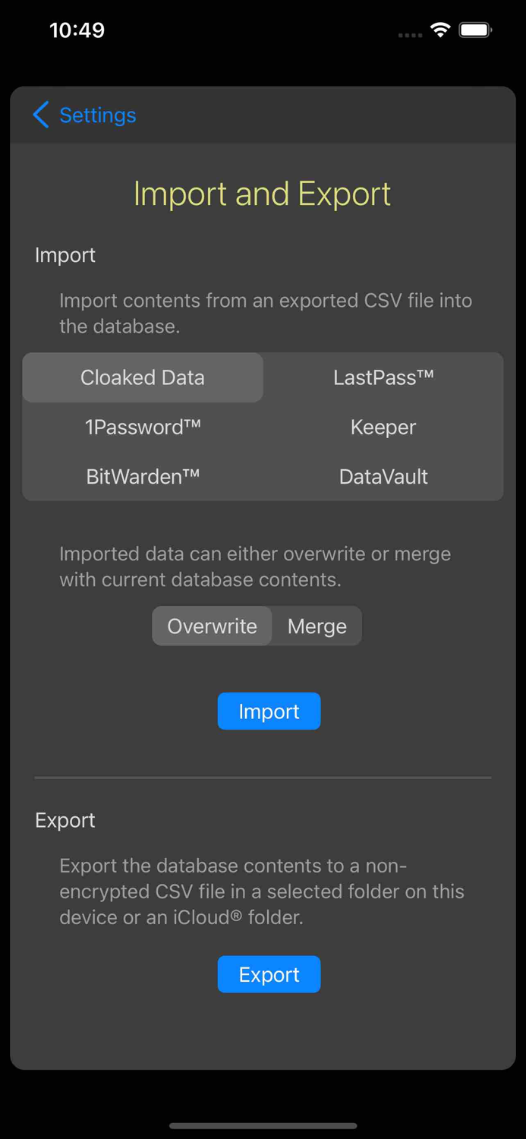
Task: Choose 1Password import format
Action: 142,427
